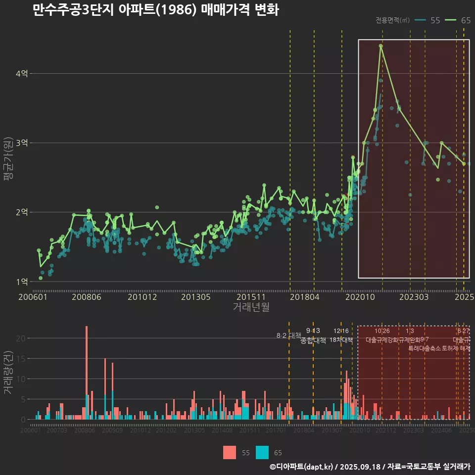The image size is (475, 475).
Task: Click the 12·16 18차대책 annotation label
Action: point(341,335)
